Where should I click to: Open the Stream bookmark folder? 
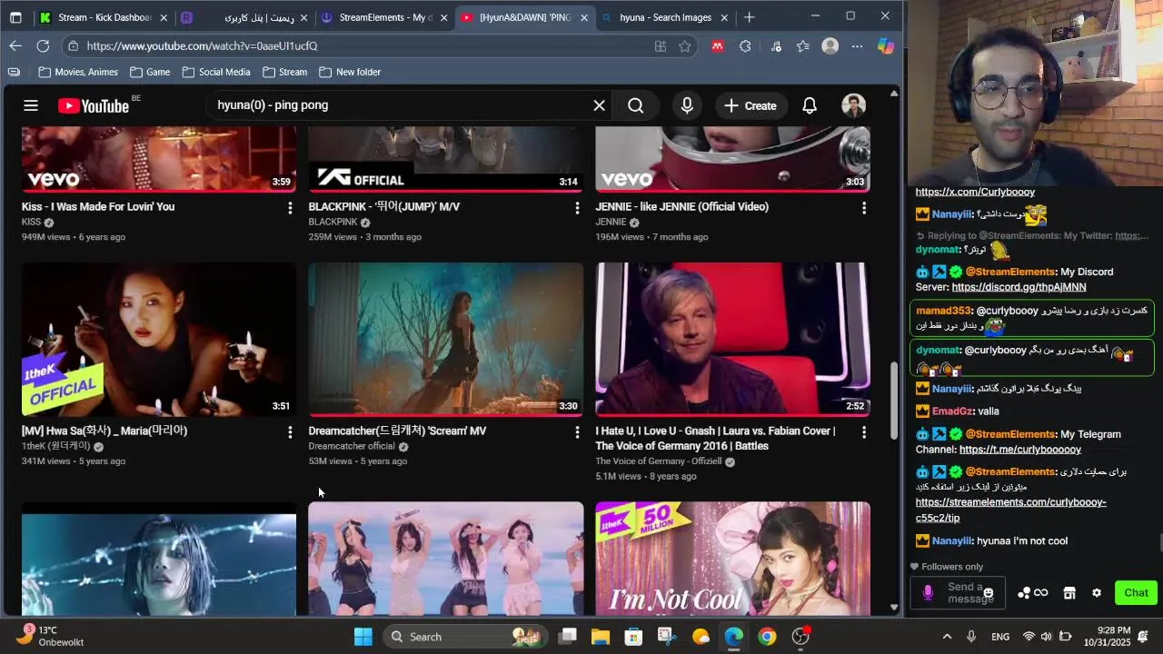pos(284,72)
